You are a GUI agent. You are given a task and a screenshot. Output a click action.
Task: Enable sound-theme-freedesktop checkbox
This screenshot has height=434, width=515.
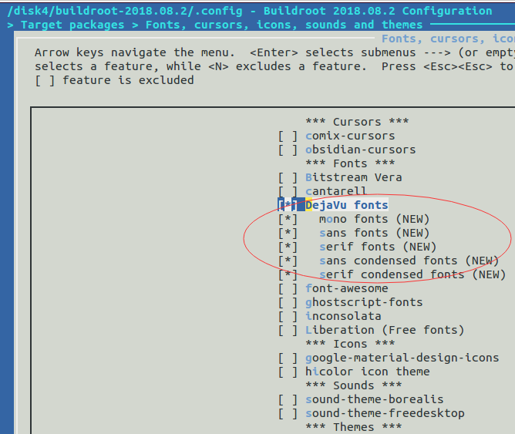pos(288,413)
